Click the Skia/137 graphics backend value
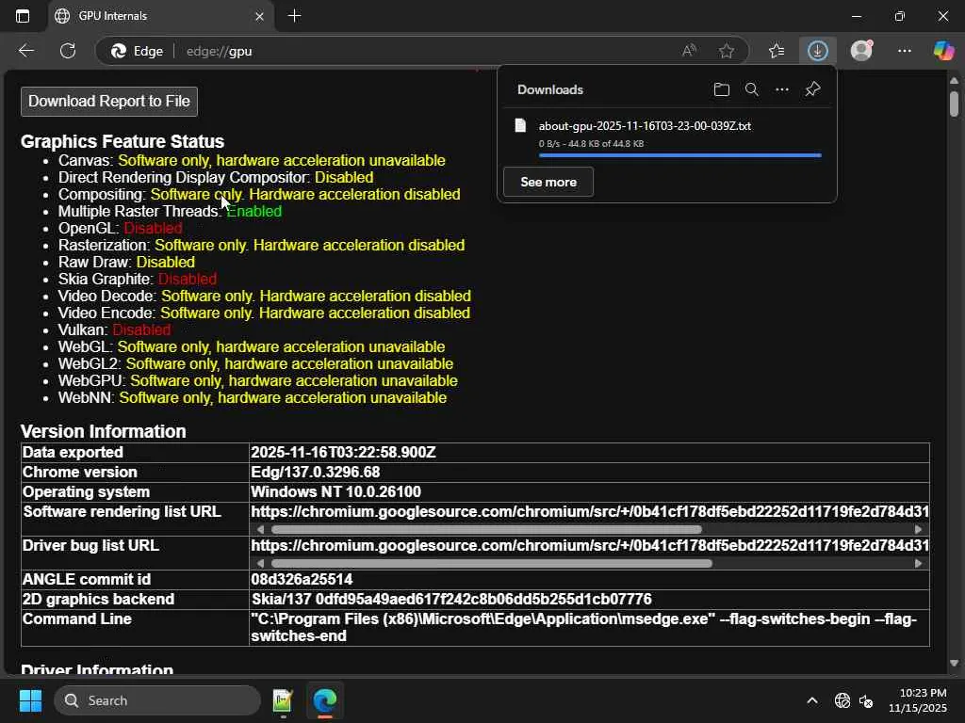965x723 pixels. pos(451,599)
